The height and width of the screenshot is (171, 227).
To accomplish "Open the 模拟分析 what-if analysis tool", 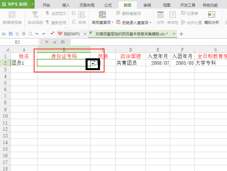I will (x=212, y=15).
